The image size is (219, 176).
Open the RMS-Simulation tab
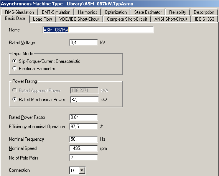tap(20, 12)
